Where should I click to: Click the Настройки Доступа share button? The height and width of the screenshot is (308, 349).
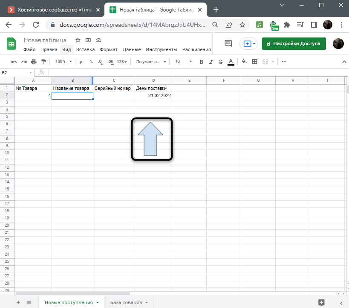[294, 43]
